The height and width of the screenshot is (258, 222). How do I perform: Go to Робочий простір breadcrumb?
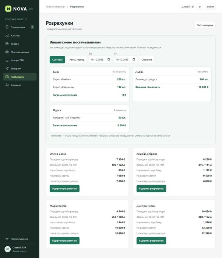click(x=55, y=7)
